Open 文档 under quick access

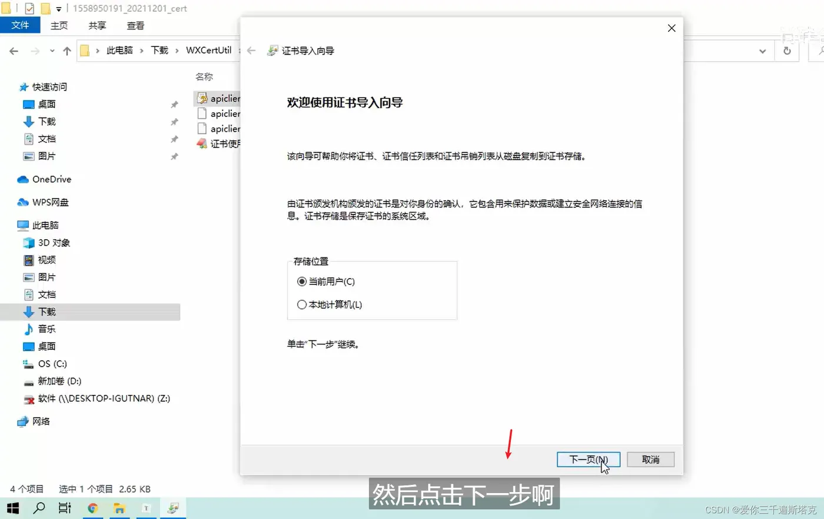tap(46, 139)
